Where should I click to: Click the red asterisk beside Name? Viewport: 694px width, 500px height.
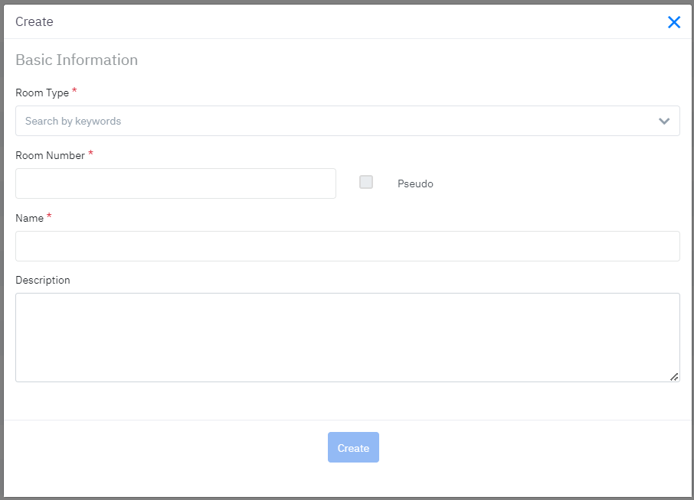49,216
